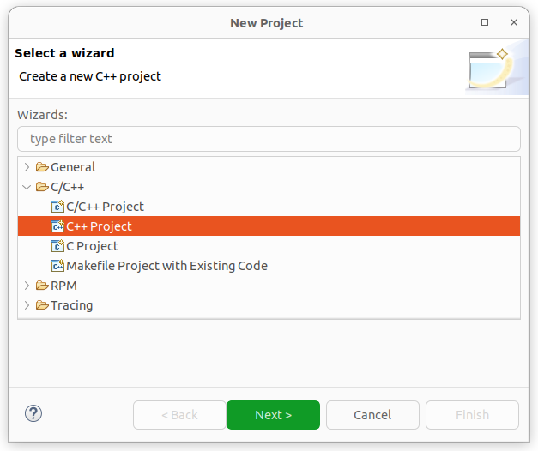
Task: Click the Makefile Project wizard icon
Action: point(57,266)
